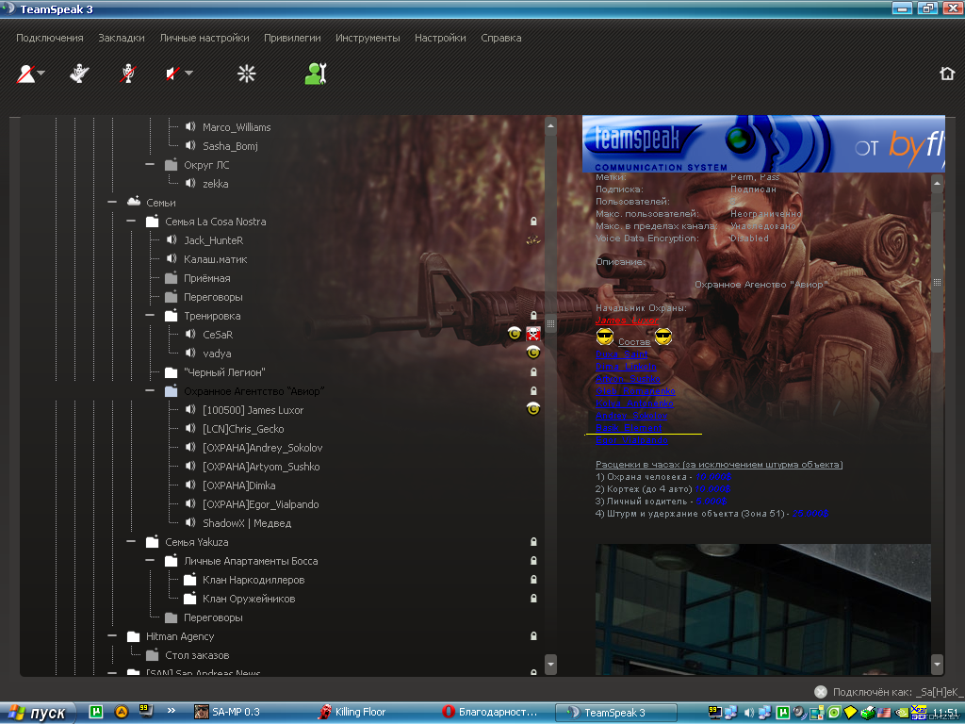Open the Dima_Linkoln link

click(x=626, y=367)
